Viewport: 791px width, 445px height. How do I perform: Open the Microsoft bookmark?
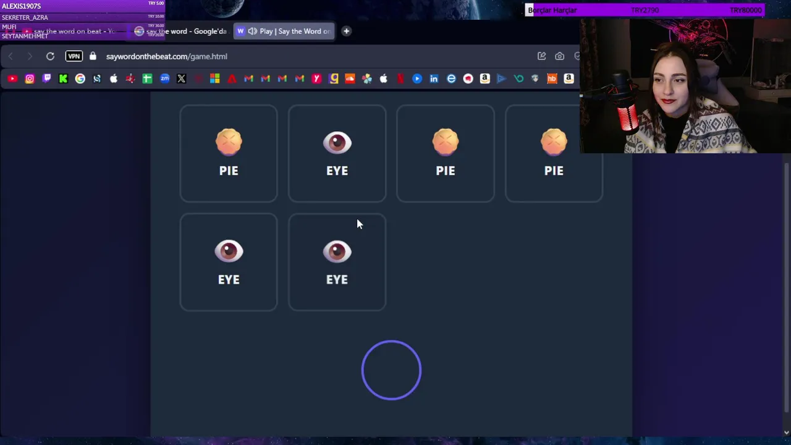click(x=214, y=78)
